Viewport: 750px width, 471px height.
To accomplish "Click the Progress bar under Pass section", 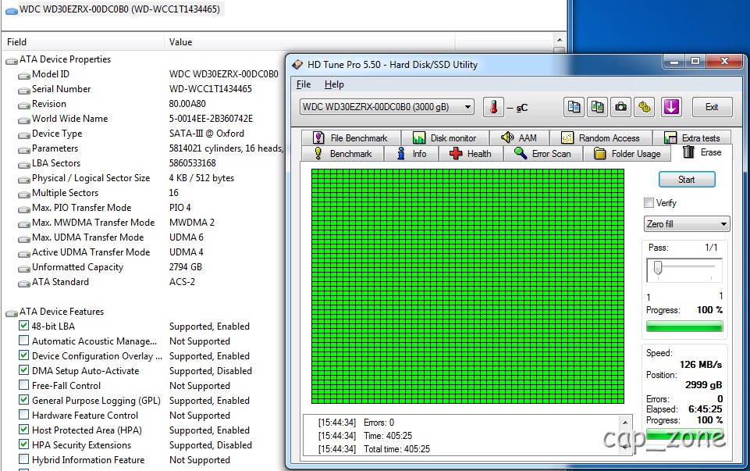I will pos(684,326).
